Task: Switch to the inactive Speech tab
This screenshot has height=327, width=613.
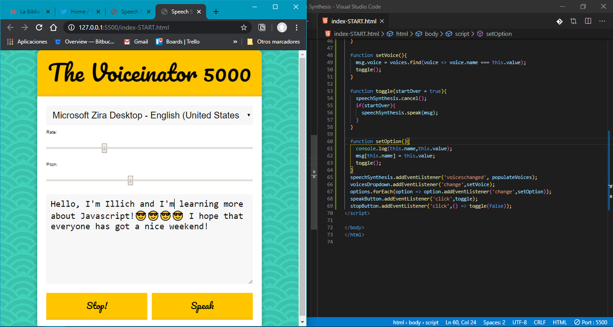Action: point(129,12)
